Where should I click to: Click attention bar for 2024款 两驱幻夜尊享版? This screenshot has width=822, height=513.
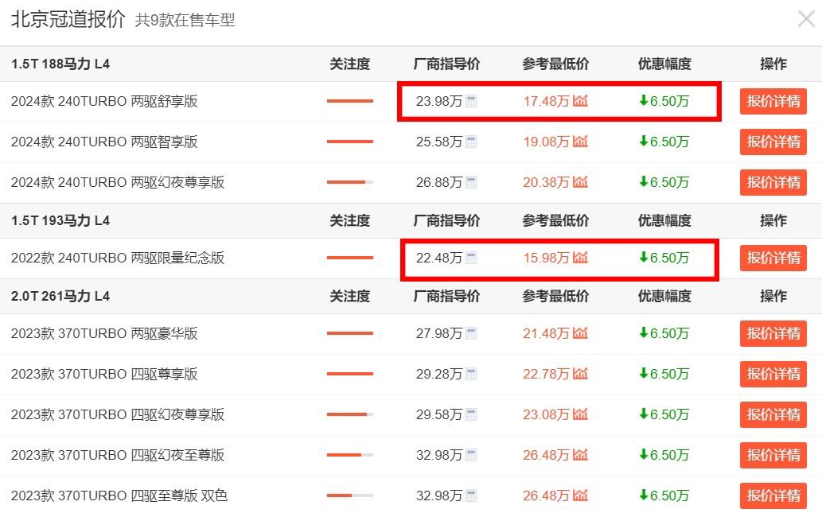(x=350, y=182)
